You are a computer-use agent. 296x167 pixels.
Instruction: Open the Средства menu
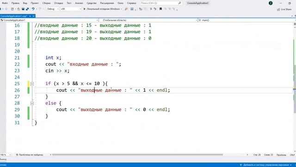(92, 3)
